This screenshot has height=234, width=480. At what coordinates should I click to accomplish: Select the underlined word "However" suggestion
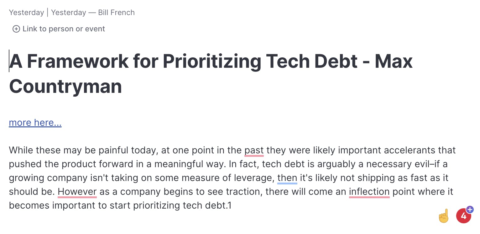coord(77,192)
